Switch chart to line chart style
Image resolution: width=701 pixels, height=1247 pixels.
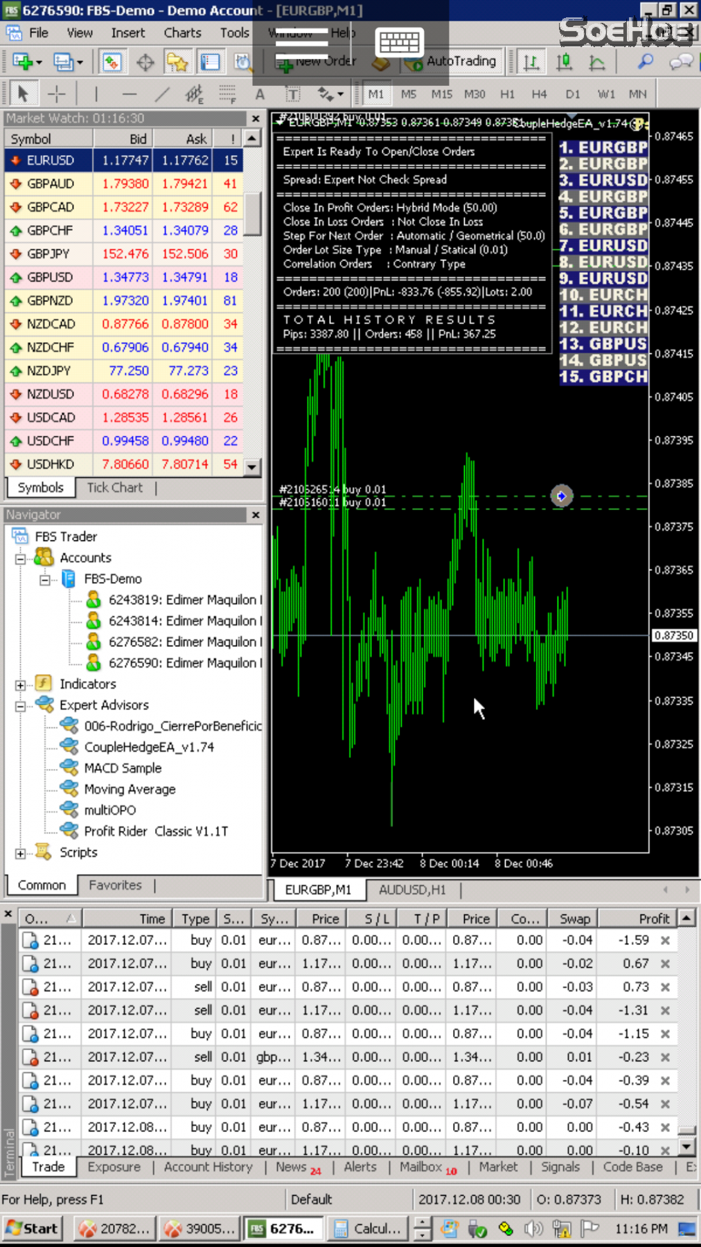(596, 62)
